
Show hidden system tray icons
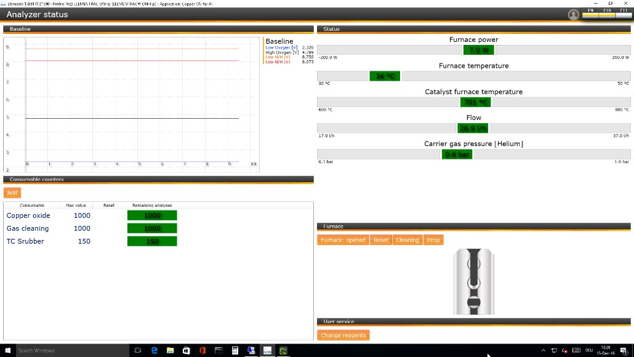click(x=542, y=350)
